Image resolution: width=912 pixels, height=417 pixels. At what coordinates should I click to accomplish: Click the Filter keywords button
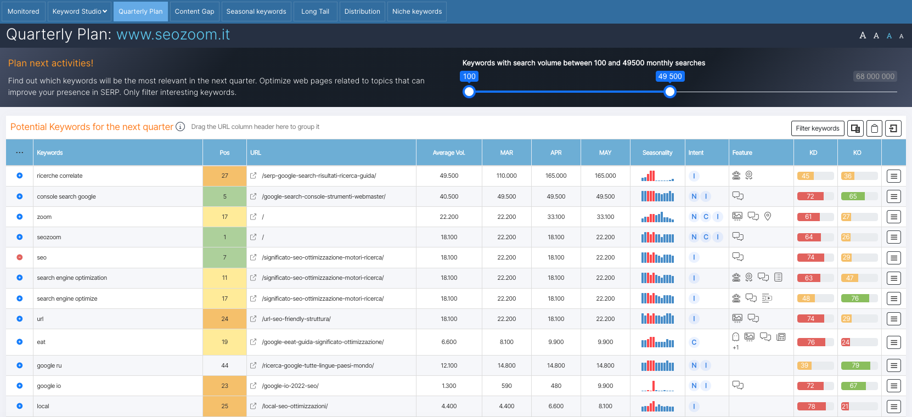coord(818,128)
